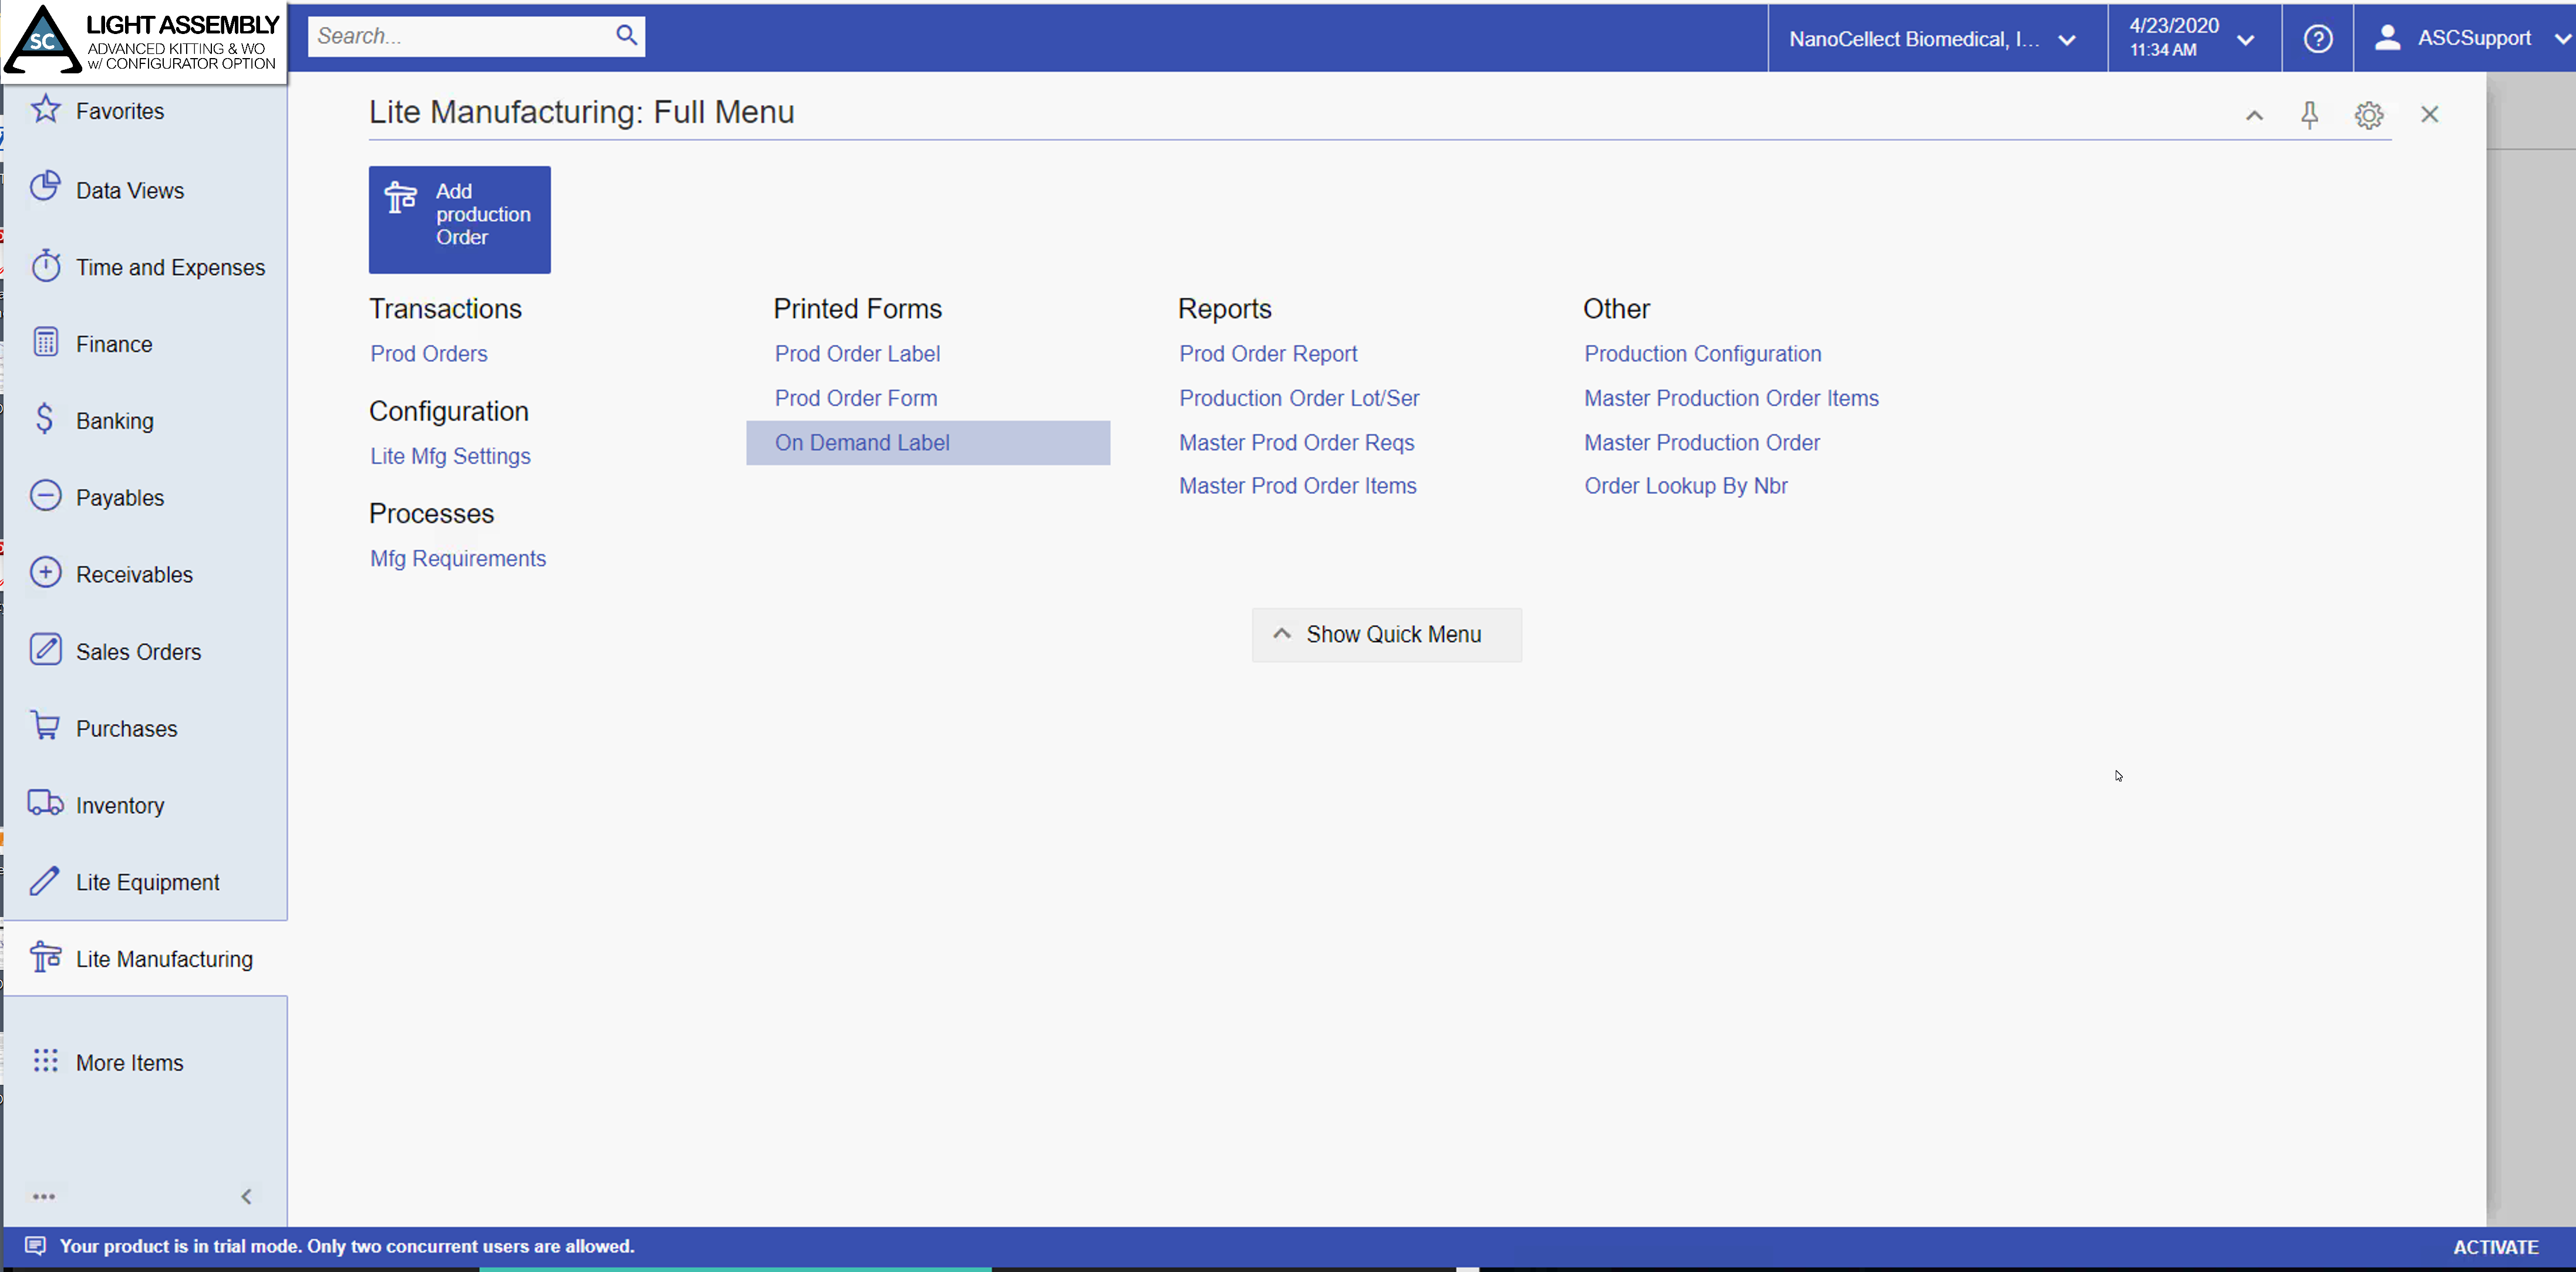Close the Full Menu panel
The image size is (2576, 1272).
pos(2429,115)
